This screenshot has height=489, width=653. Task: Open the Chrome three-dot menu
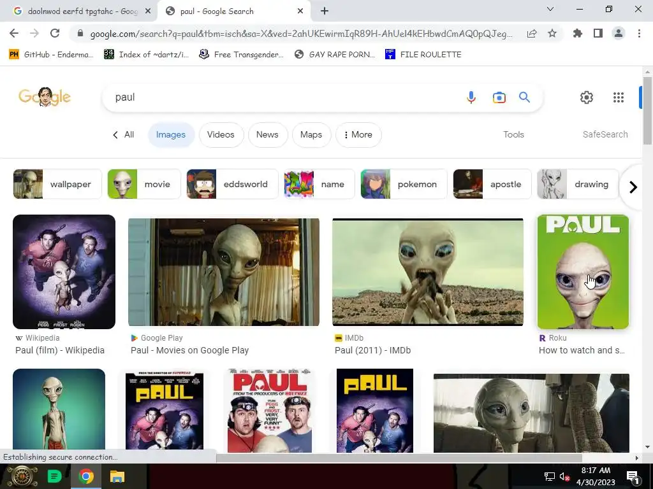click(x=639, y=33)
